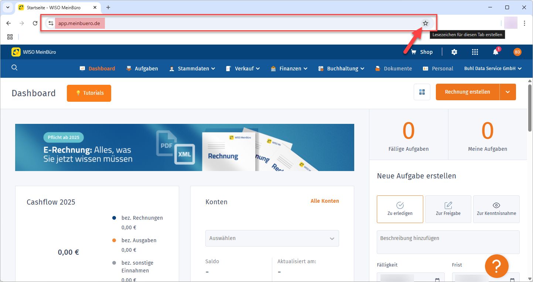
Task: Click the orange Tutorials button
Action: pos(89,93)
